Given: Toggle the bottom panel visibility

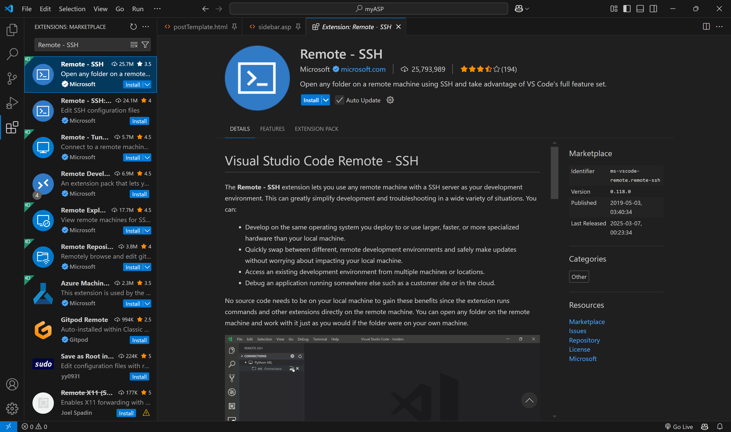Looking at the screenshot, I should 640,9.
